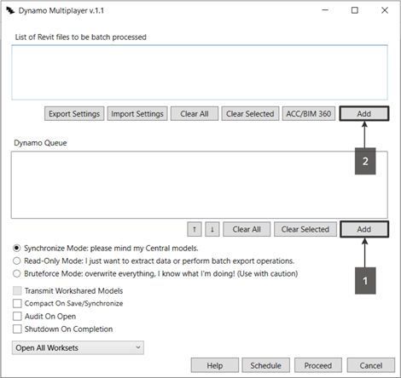Click the Dynamo Multiplayer title bar icon
This screenshot has height=378, width=401.
tap(10, 10)
